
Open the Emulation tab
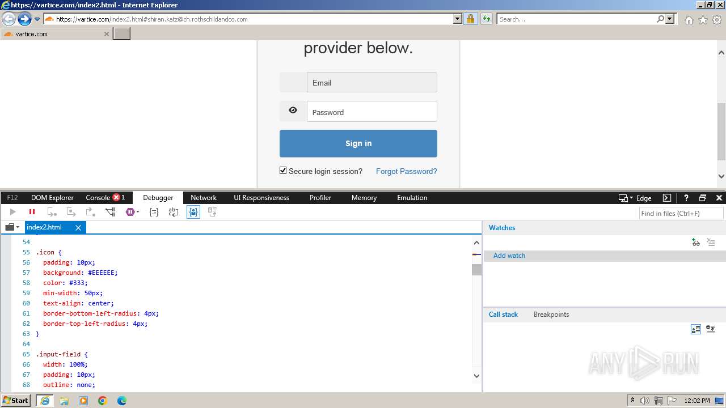pos(412,198)
